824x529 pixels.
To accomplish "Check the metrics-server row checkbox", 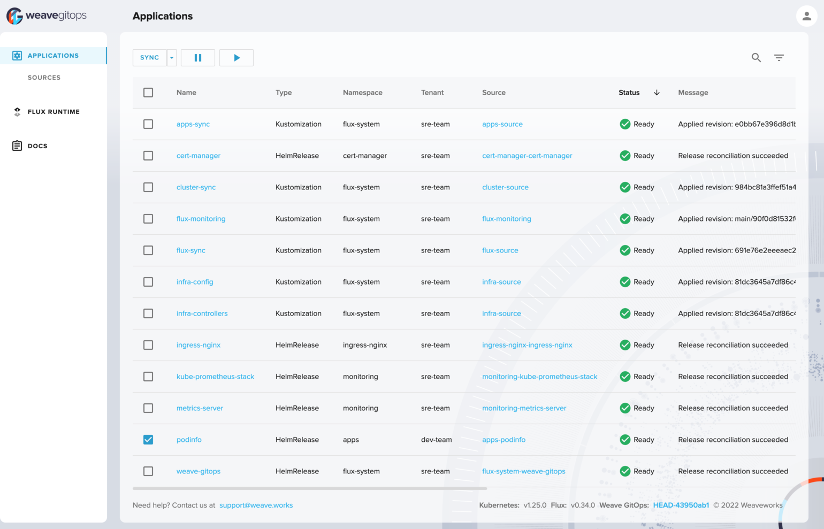I will pos(148,408).
